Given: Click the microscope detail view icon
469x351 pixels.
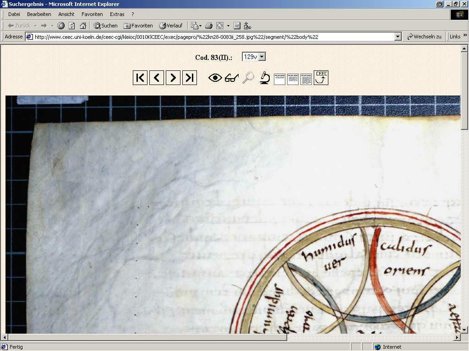Looking at the screenshot, I should click(265, 78).
